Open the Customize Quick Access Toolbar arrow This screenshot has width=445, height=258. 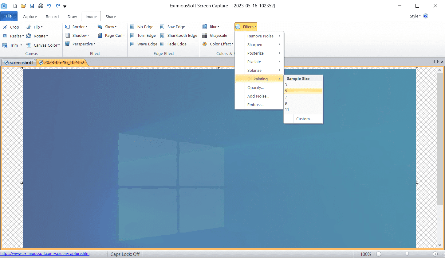point(65,6)
